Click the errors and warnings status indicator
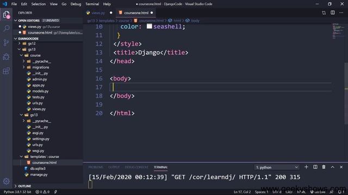The image size is (348, 195). coord(42,192)
